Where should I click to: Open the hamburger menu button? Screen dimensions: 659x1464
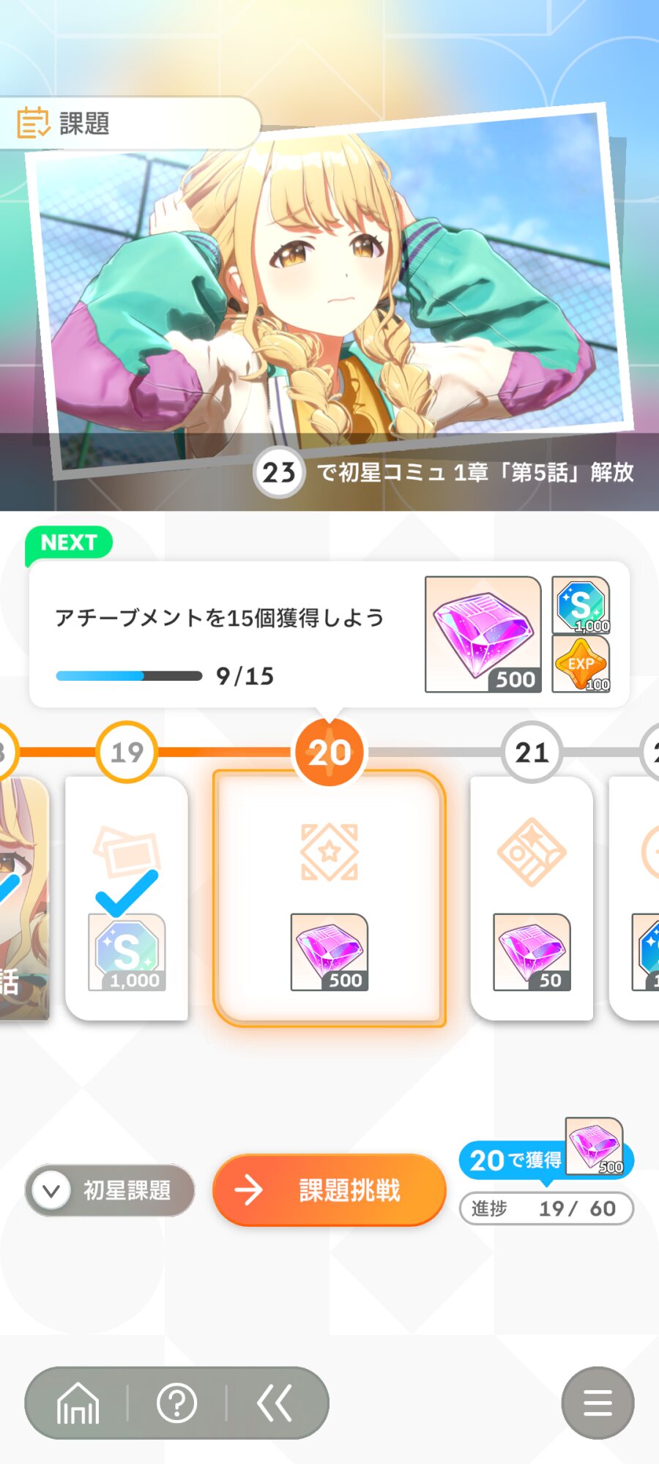point(597,1403)
